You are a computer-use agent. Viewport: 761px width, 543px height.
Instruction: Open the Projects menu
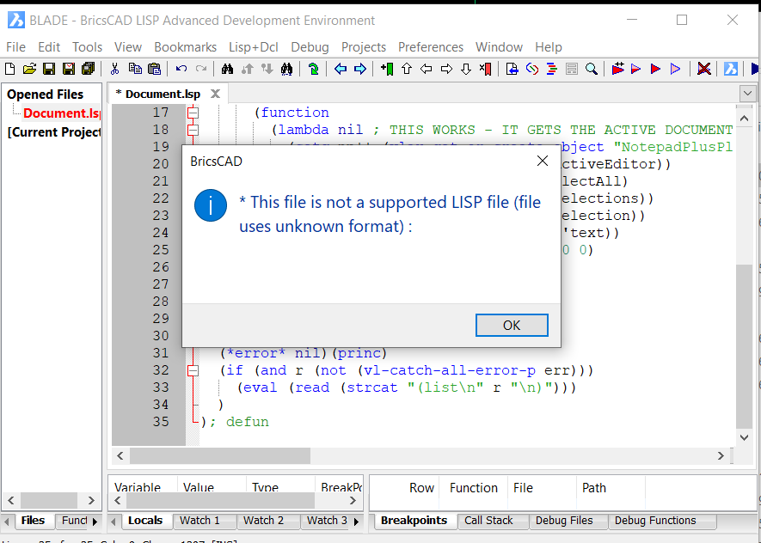(364, 47)
